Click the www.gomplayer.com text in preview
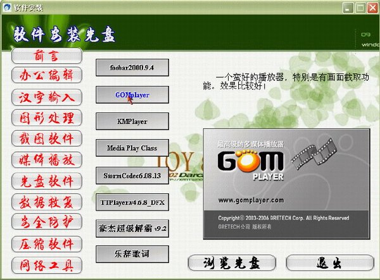 pyautogui.click(x=251, y=200)
